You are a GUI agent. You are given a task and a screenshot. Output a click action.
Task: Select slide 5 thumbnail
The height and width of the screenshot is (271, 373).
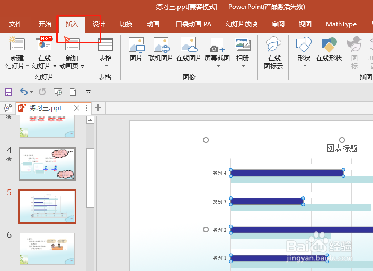(x=47, y=206)
